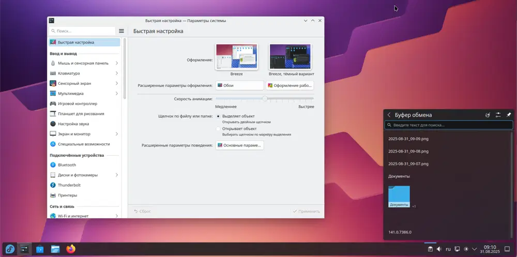Select Открывает объект radio option
This screenshot has height=257, width=517.
218,129
